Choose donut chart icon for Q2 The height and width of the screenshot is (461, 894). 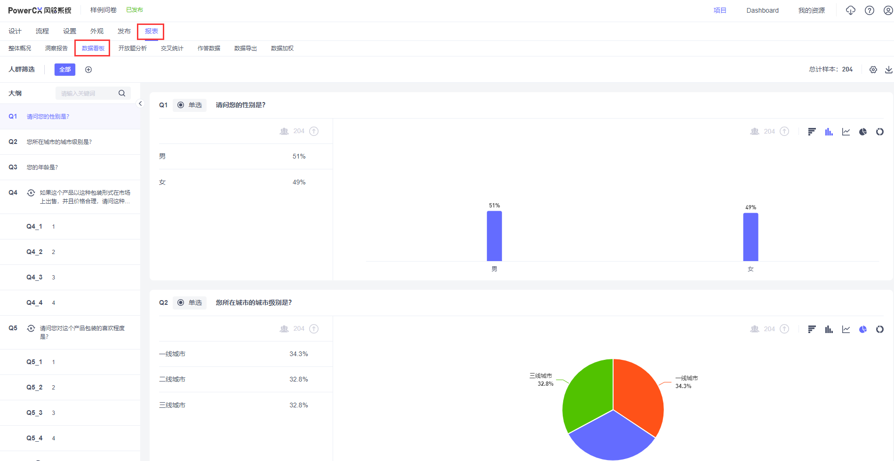click(x=880, y=329)
